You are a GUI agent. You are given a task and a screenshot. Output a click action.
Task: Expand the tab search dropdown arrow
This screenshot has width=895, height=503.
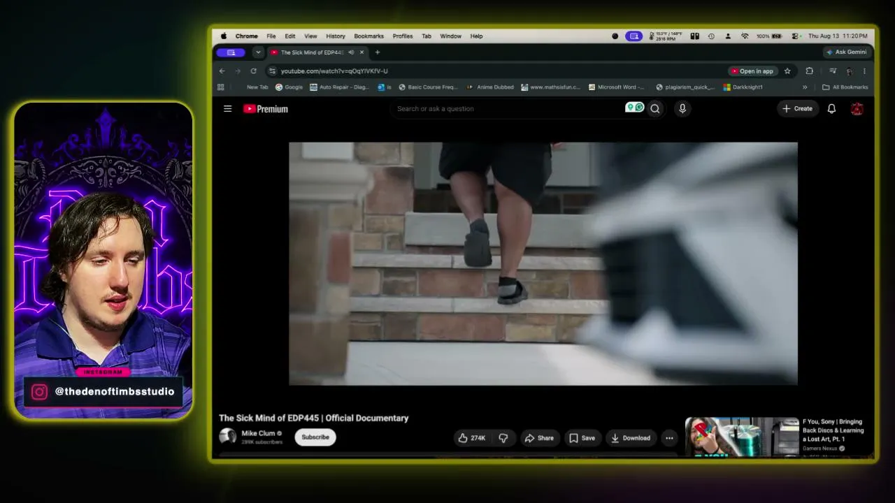pyautogui.click(x=258, y=52)
